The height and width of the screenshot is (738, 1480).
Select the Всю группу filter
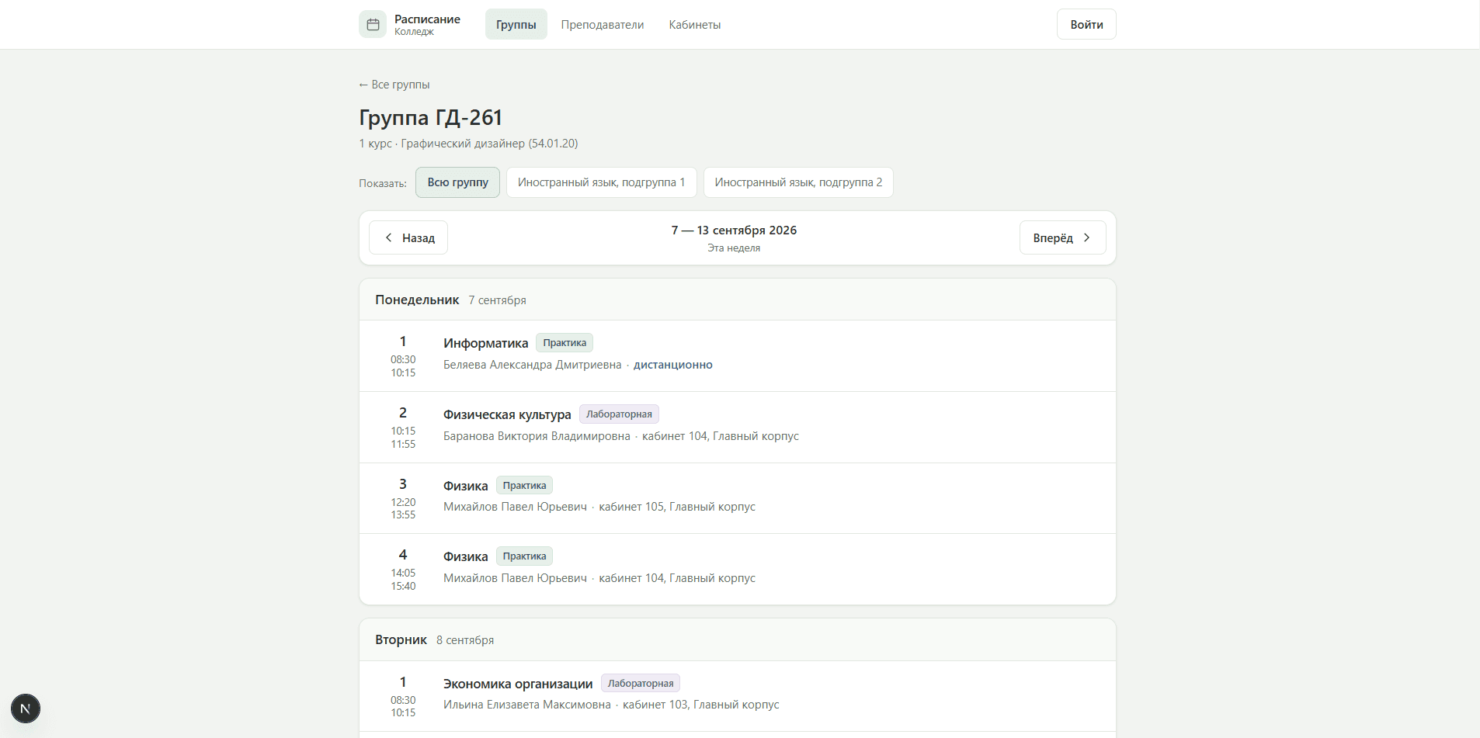tap(458, 182)
